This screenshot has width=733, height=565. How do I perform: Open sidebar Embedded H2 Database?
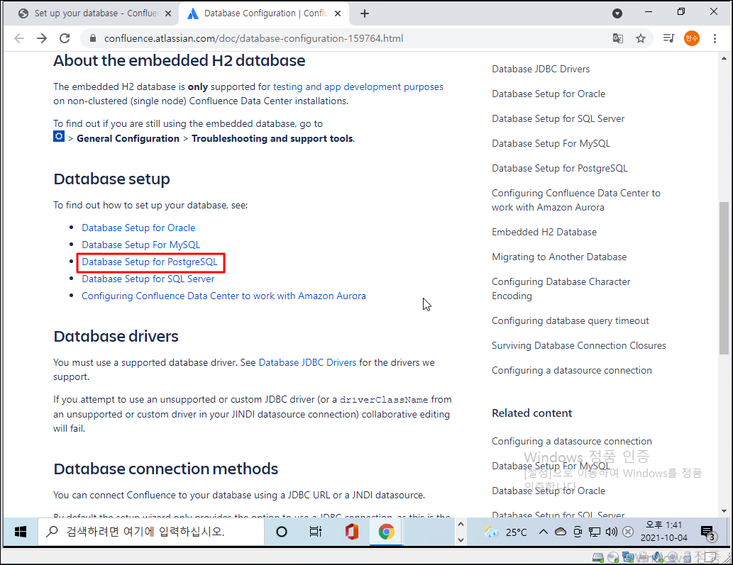(x=544, y=232)
